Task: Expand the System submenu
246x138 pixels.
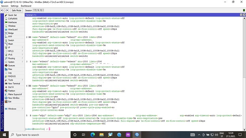Action: 22,62
